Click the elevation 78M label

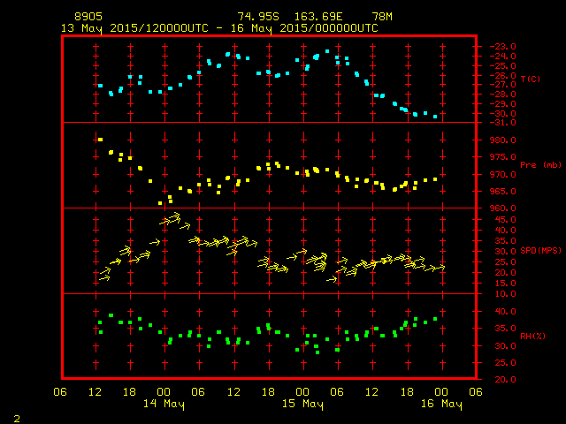click(x=382, y=17)
